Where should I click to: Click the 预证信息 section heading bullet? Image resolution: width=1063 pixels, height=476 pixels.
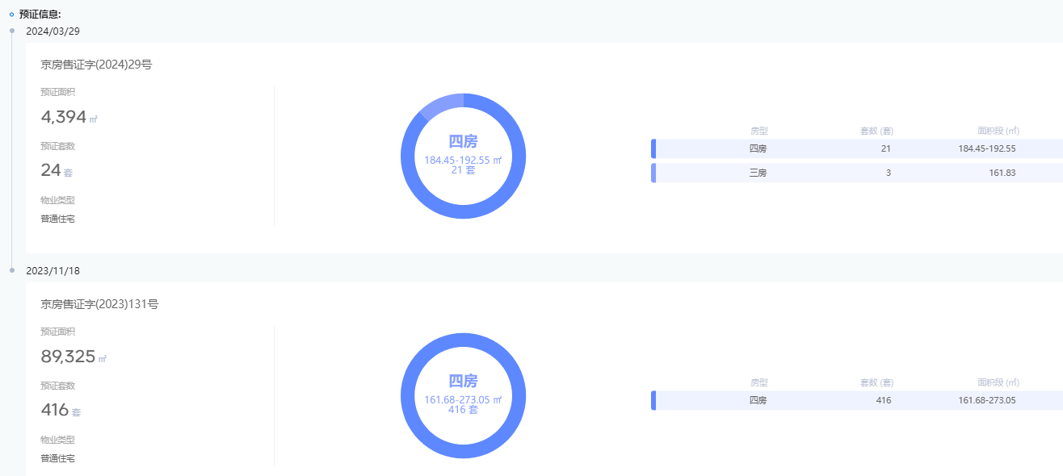(11, 14)
